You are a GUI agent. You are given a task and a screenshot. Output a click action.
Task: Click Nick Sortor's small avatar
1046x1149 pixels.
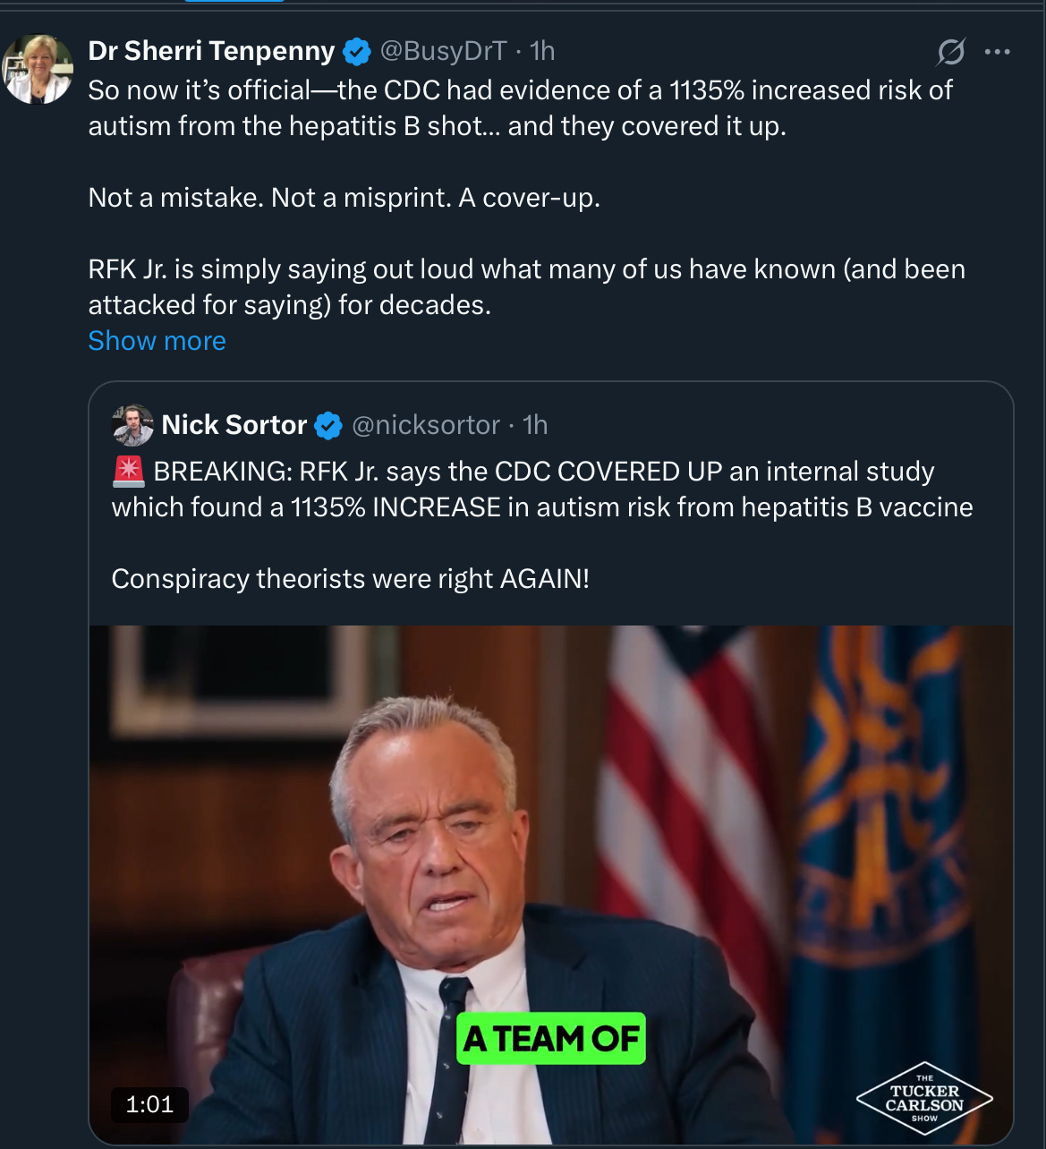click(x=132, y=425)
